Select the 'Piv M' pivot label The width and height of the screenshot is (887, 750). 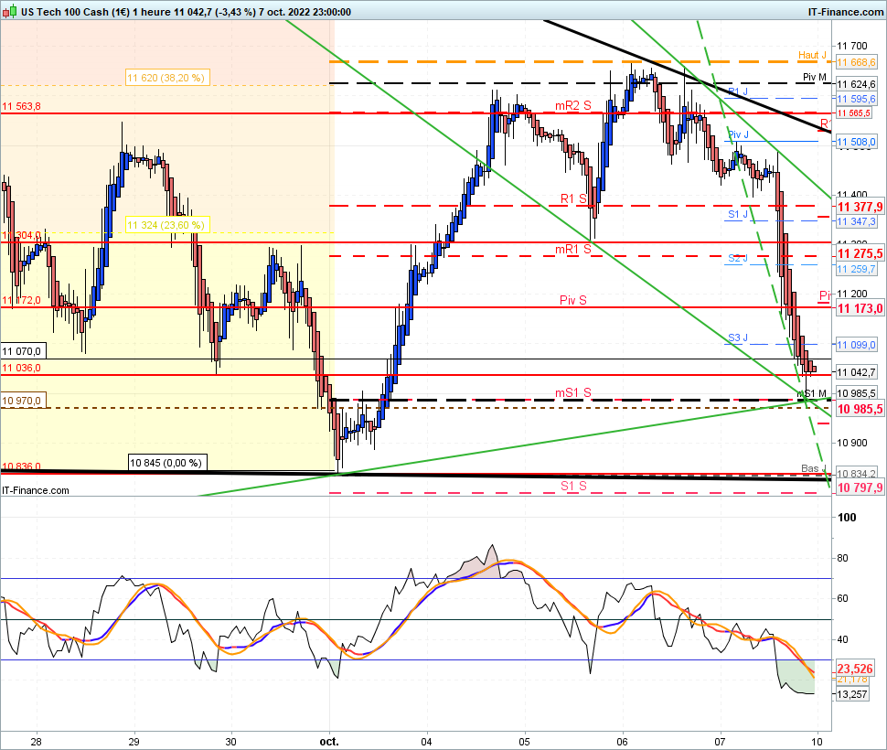(815, 77)
